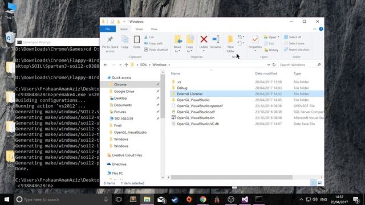The width and height of the screenshot is (365, 205).
Task: Click Invert selection in ribbon
Action: [x=297, y=50]
